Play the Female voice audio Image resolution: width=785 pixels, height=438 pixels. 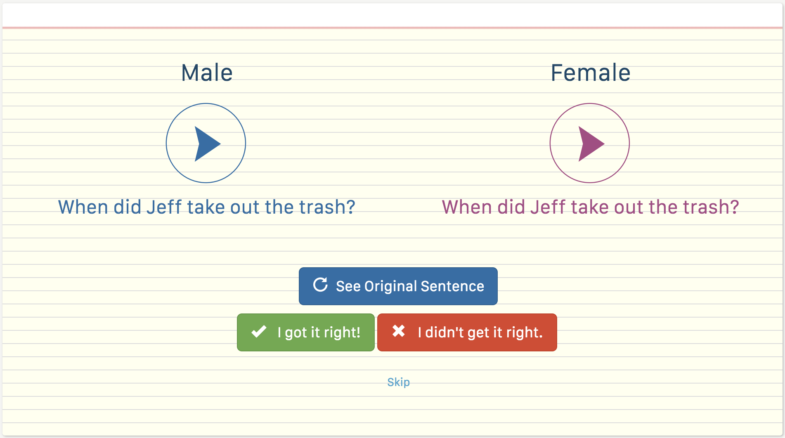589,143
